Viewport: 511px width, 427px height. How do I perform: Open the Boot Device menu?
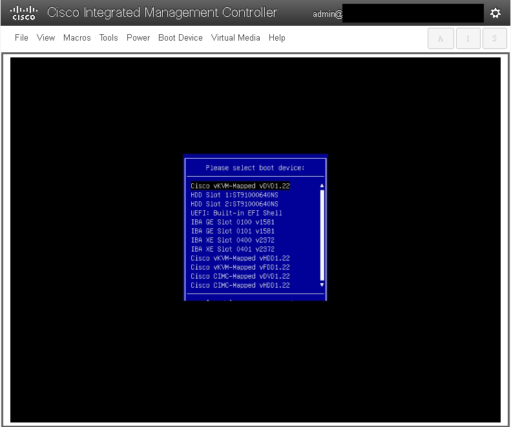[x=180, y=38]
